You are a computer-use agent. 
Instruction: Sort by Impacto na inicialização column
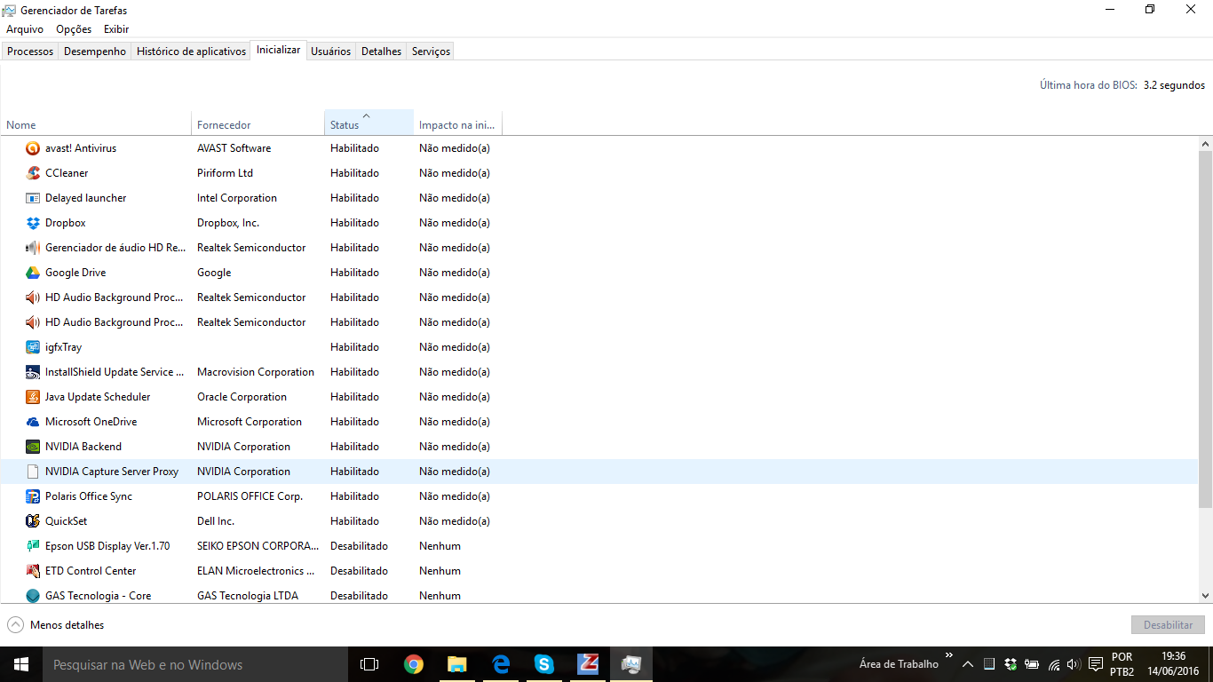pos(457,123)
